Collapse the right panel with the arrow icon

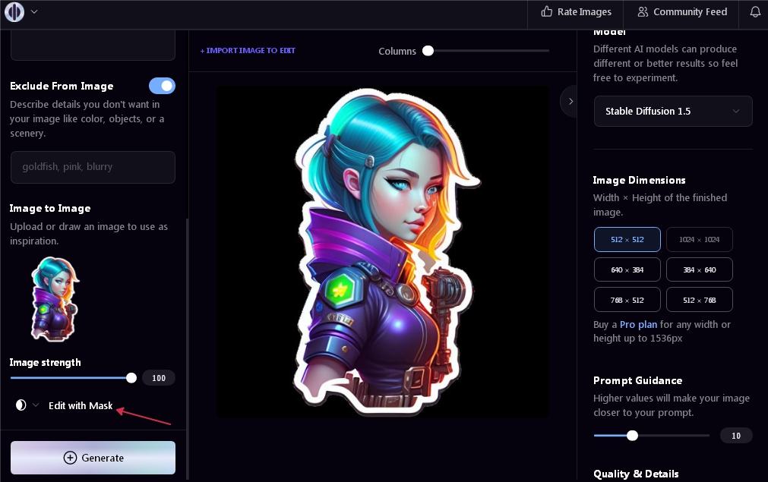[x=570, y=101]
